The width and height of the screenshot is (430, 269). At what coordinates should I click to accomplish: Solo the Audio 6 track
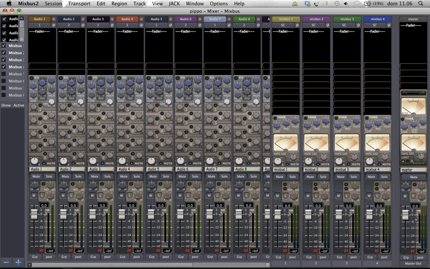coord(195,176)
